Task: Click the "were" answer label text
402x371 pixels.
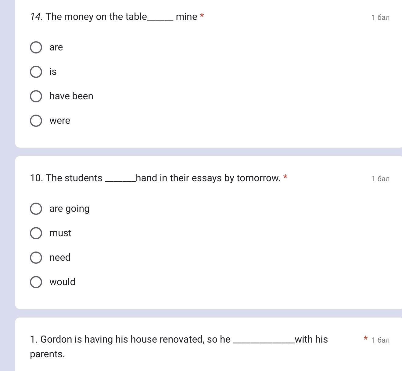Action: pos(60,121)
